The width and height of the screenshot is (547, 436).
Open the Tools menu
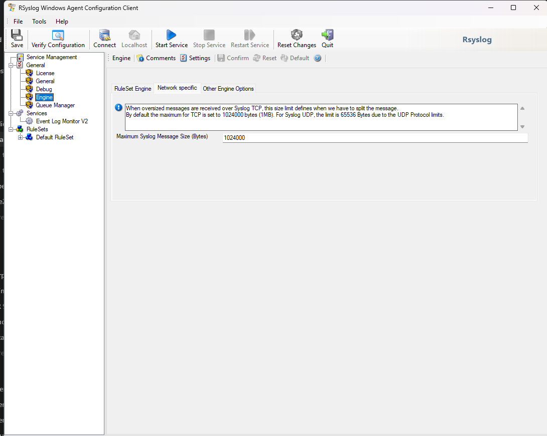coord(39,22)
